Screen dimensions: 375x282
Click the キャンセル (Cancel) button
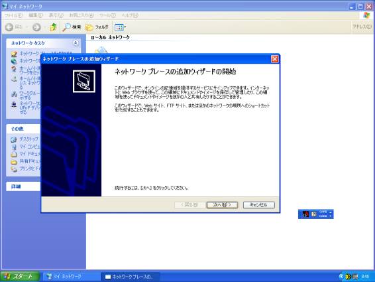click(259, 205)
